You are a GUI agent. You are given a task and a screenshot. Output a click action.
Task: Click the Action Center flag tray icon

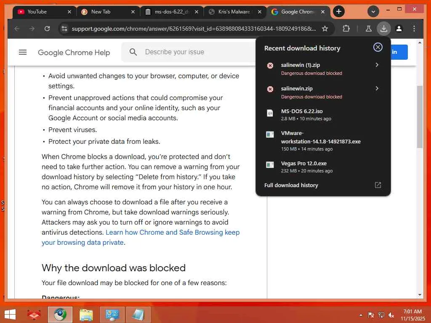click(x=371, y=315)
